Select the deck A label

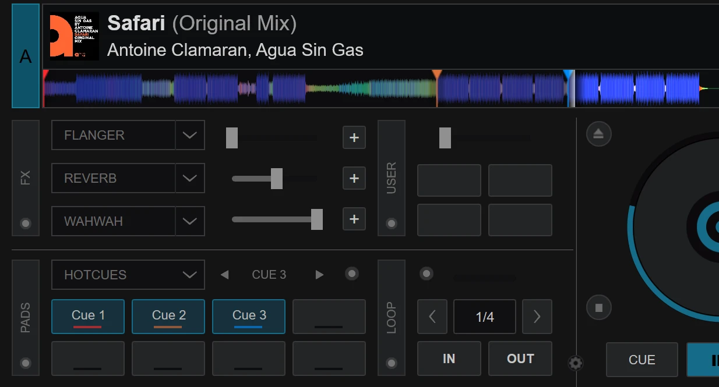pyautogui.click(x=26, y=56)
